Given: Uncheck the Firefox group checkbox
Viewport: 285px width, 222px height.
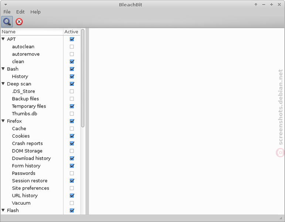Looking at the screenshot, I should 72,121.
